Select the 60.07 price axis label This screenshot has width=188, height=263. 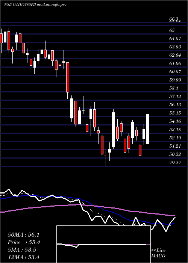click(175, 72)
